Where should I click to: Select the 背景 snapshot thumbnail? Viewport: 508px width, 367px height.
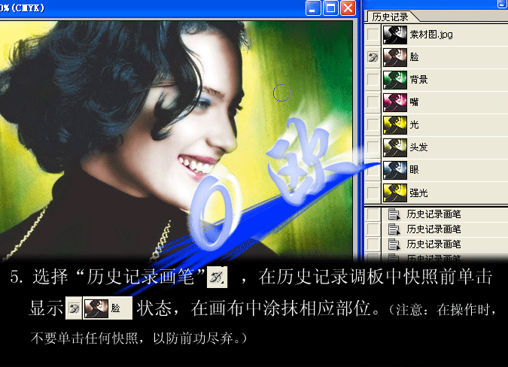tap(395, 80)
